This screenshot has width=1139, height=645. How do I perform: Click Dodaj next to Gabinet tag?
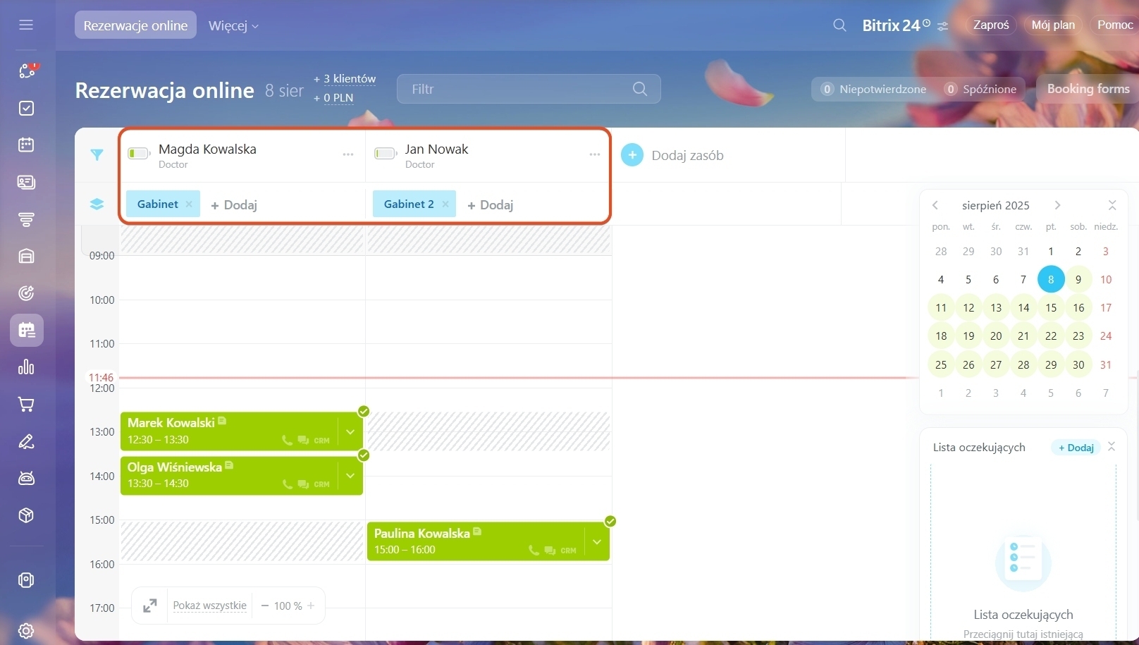[x=234, y=204]
